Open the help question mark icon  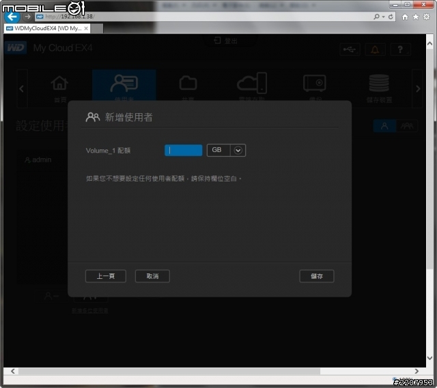400,50
